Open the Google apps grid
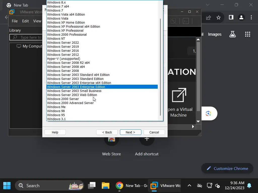258x193 pixels. tap(247, 34)
